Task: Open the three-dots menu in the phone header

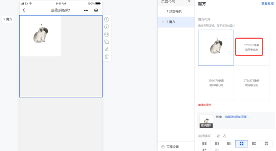Action: tap(86, 10)
